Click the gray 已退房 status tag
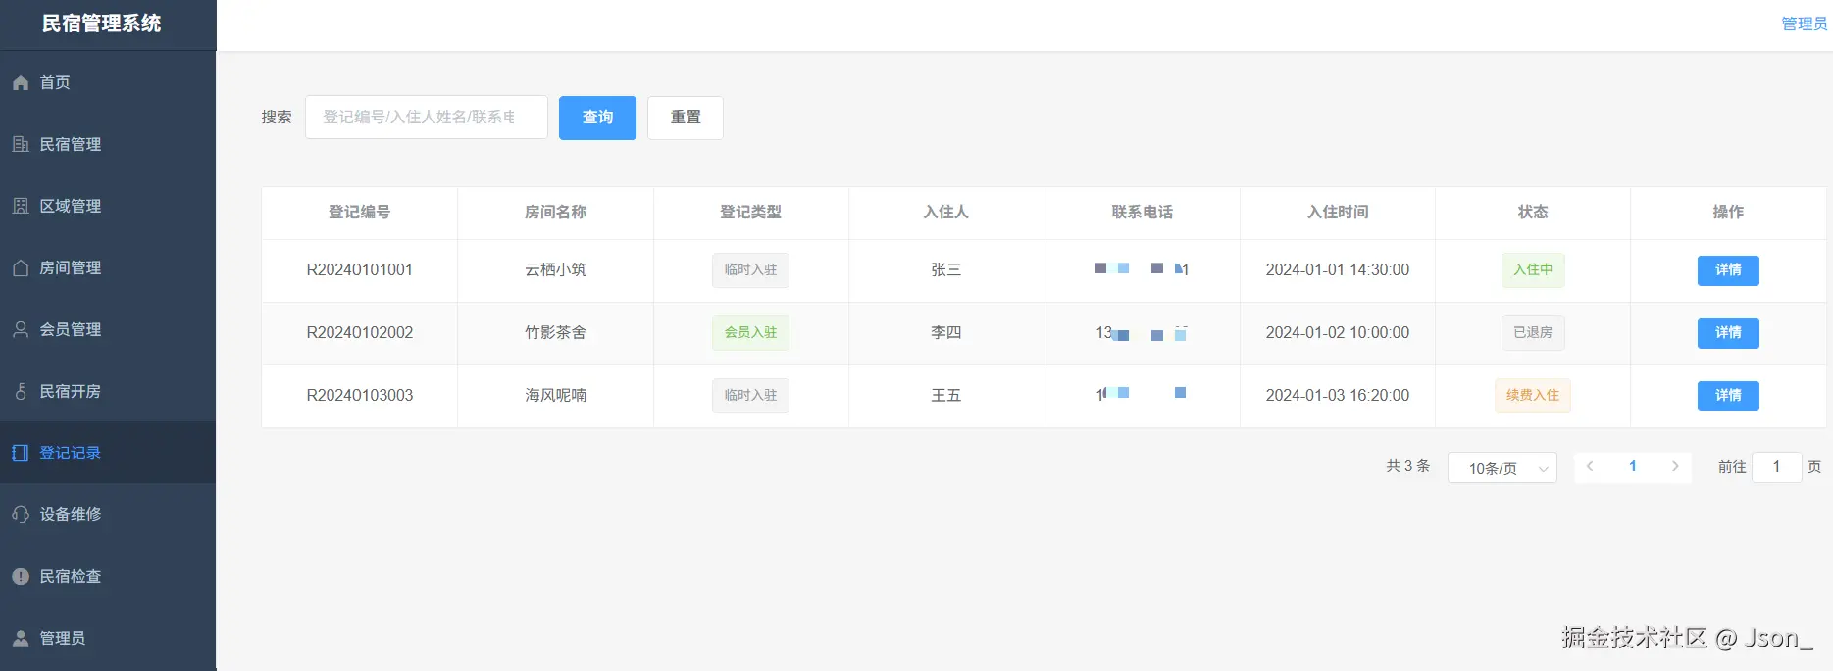This screenshot has width=1833, height=671. pyautogui.click(x=1533, y=333)
